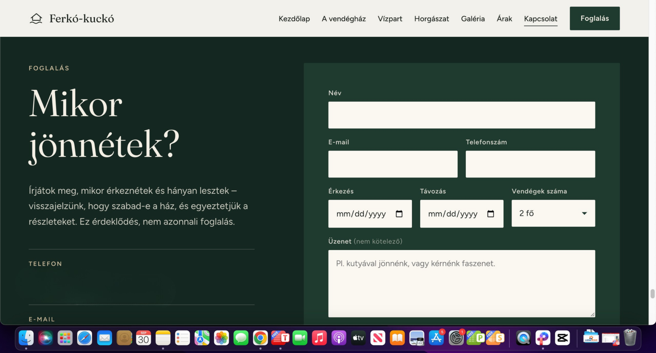Open the App Store in dock
The image size is (656, 353).
[x=436, y=338]
